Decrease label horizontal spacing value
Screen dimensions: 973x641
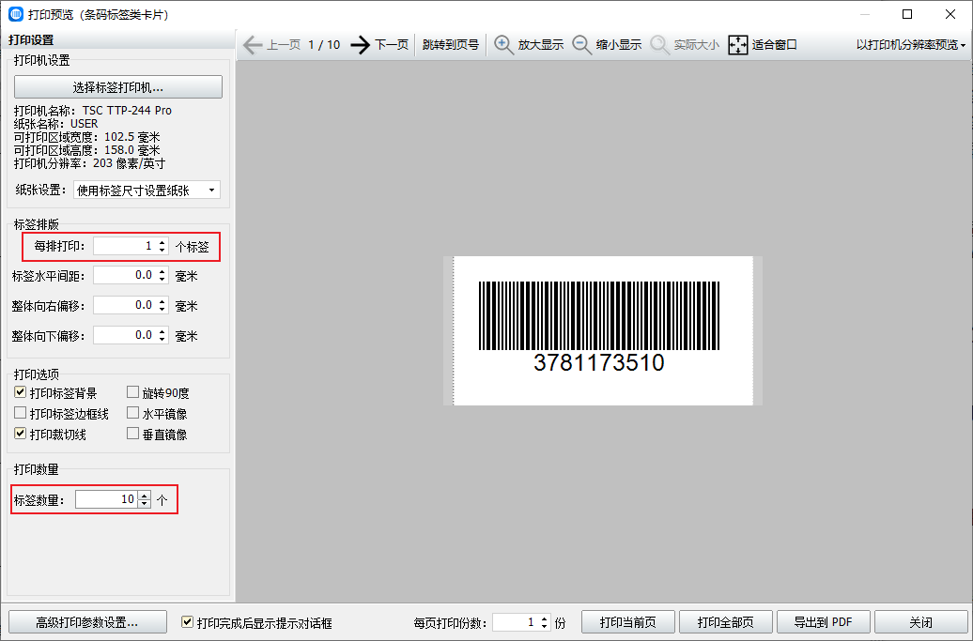[162, 279]
